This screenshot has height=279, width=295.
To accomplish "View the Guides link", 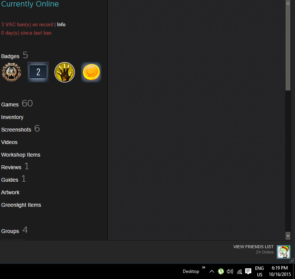I will tap(10, 180).
